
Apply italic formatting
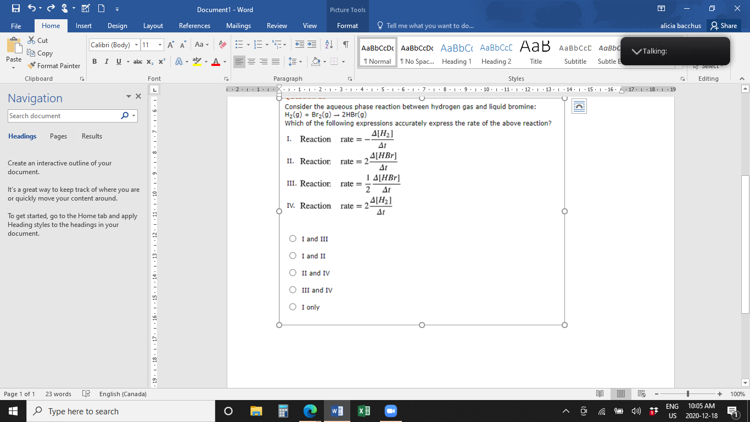point(105,62)
